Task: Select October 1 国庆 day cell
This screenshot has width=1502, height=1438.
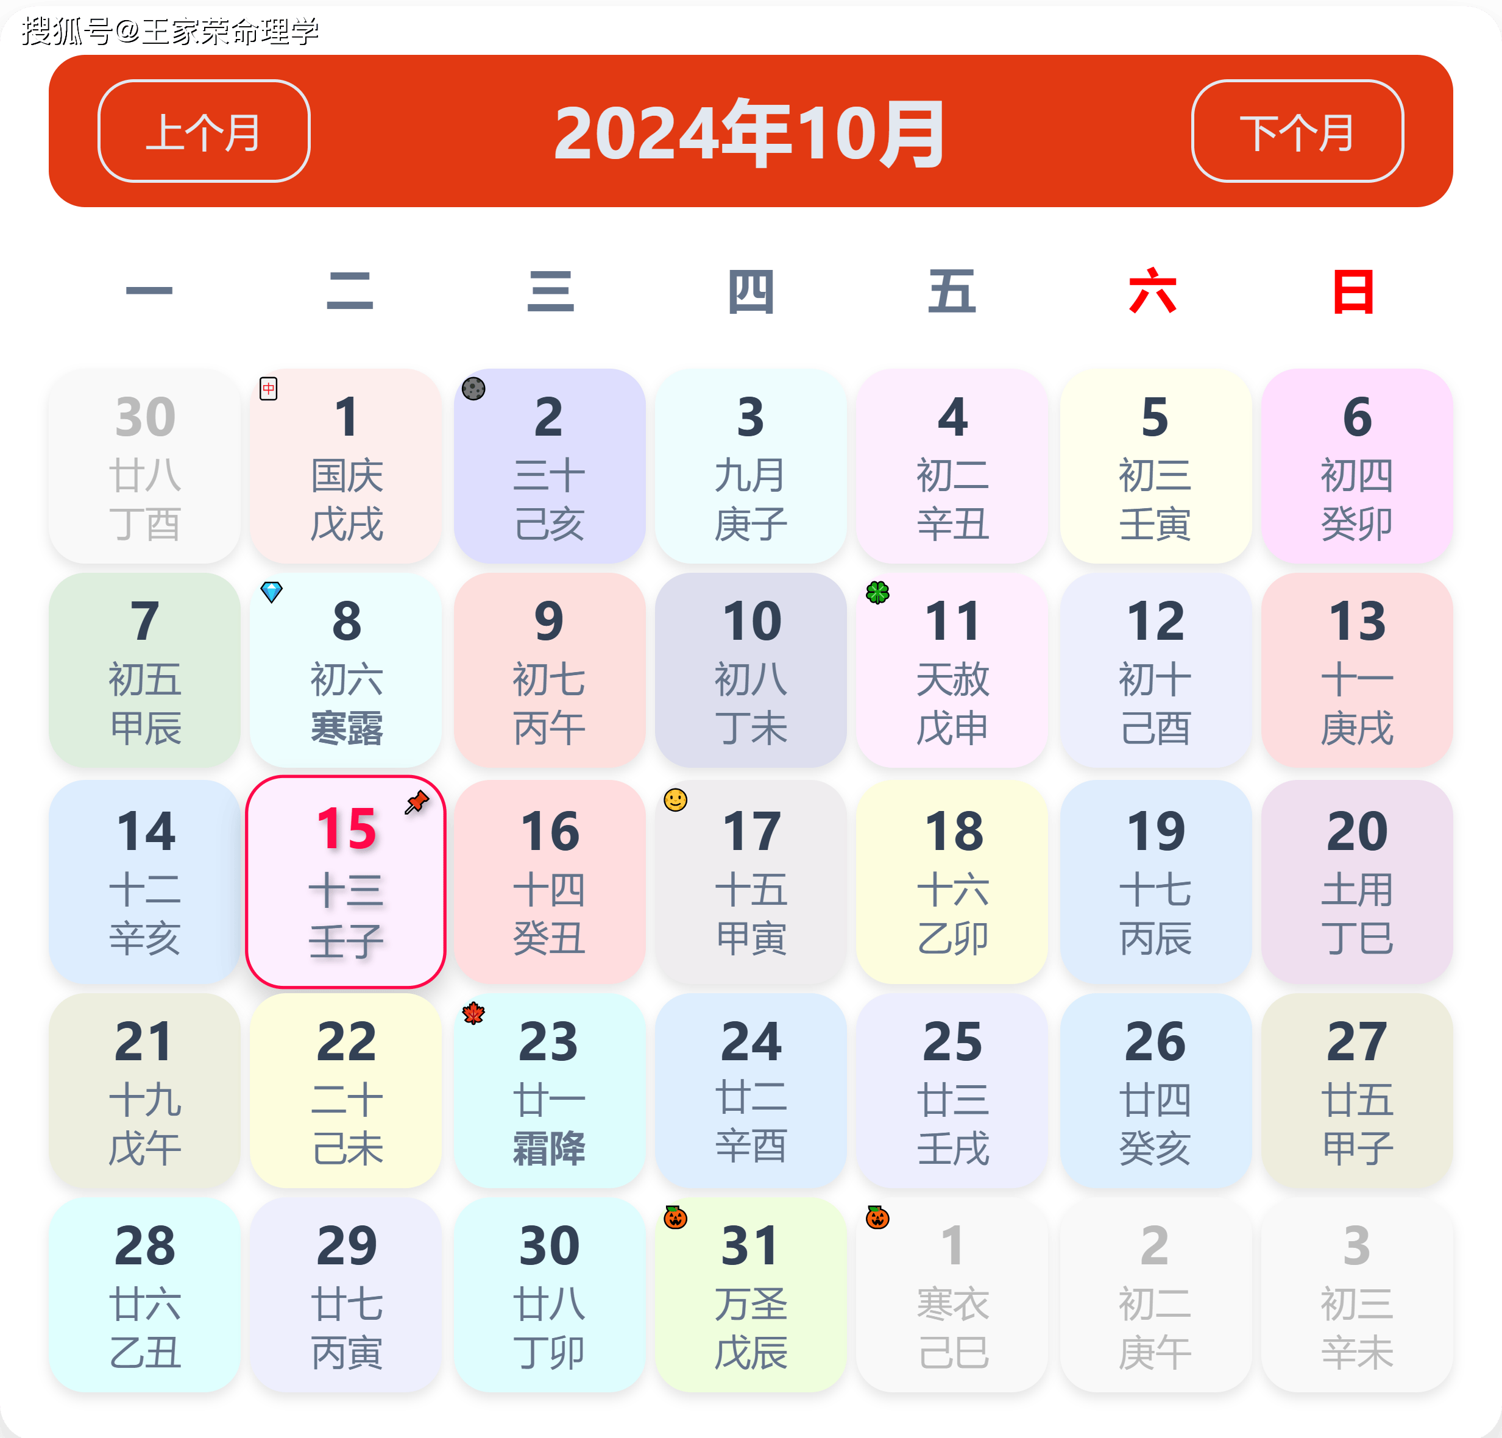Action: 345,466
